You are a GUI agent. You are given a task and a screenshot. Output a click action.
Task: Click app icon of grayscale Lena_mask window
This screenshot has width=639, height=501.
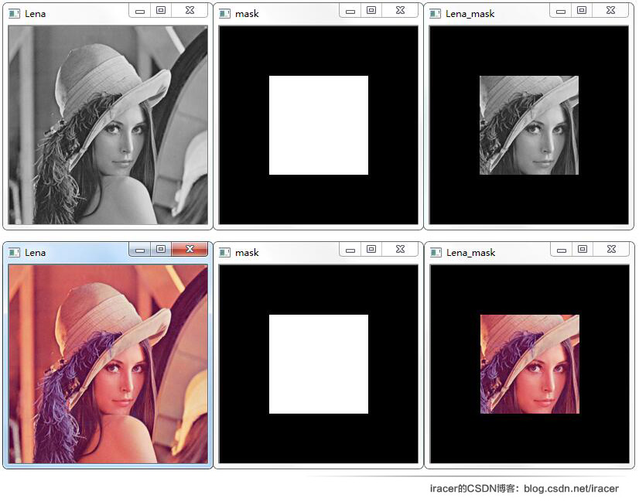click(x=435, y=14)
